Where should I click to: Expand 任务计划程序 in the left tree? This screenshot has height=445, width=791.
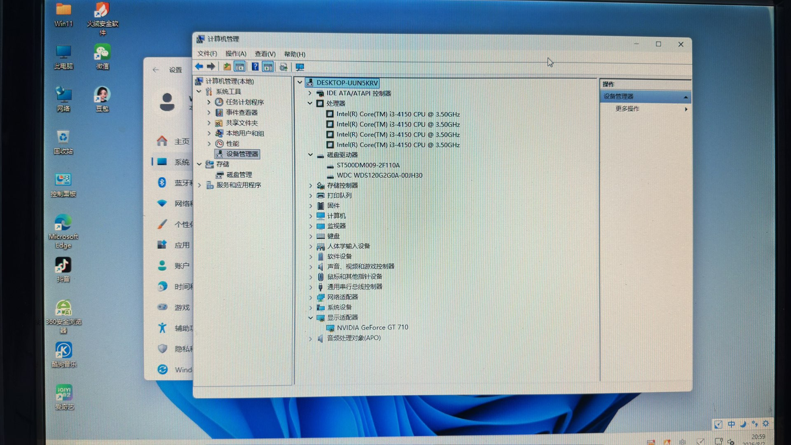pos(209,102)
